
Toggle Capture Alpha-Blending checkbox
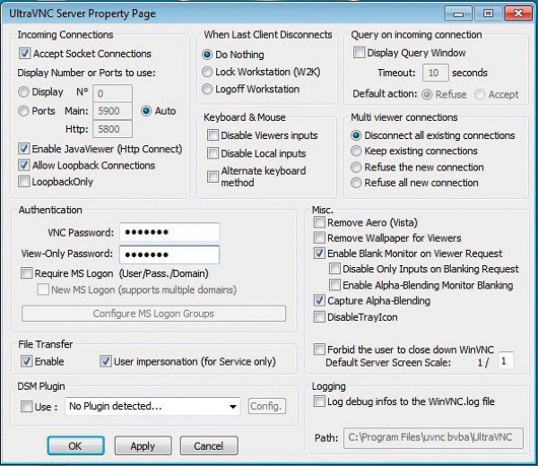click(x=319, y=301)
